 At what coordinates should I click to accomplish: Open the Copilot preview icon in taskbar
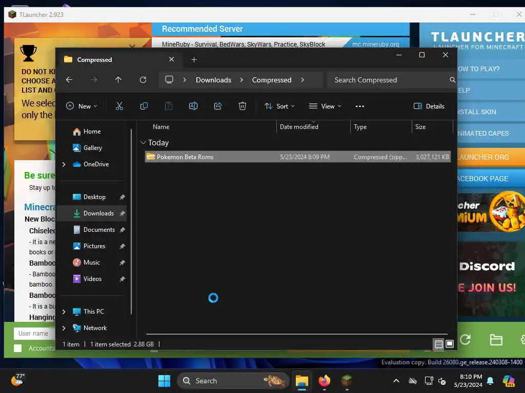509,381
